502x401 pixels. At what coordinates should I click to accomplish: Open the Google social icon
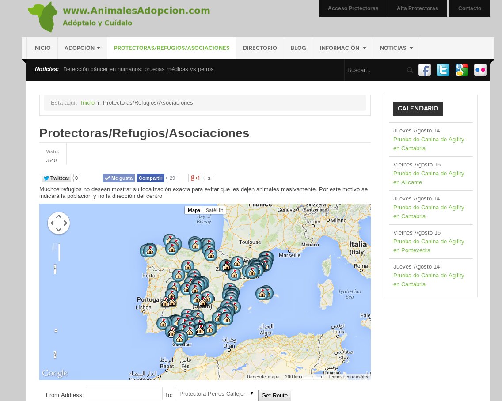[462, 70]
